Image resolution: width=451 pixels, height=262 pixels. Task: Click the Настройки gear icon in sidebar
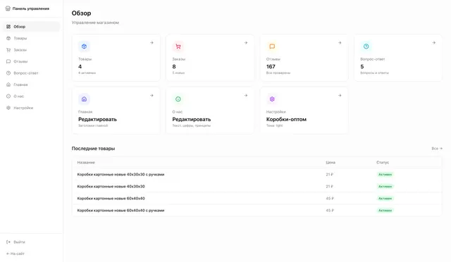pyautogui.click(x=8, y=108)
